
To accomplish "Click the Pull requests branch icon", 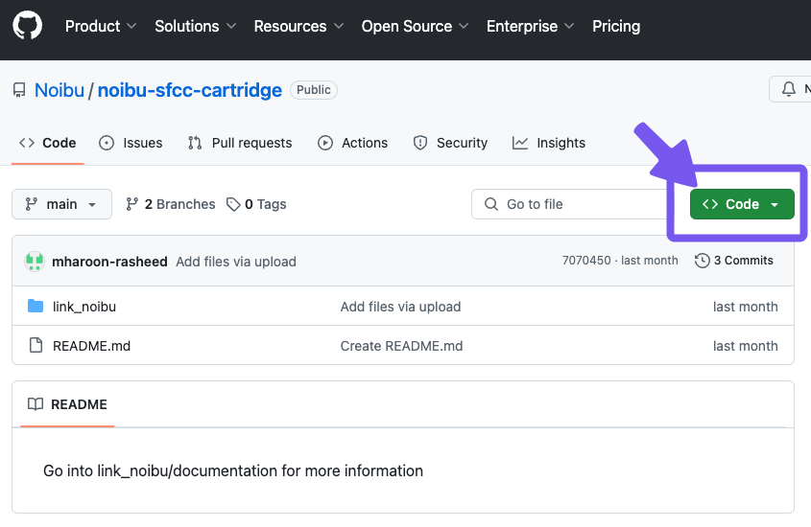I will [x=195, y=143].
